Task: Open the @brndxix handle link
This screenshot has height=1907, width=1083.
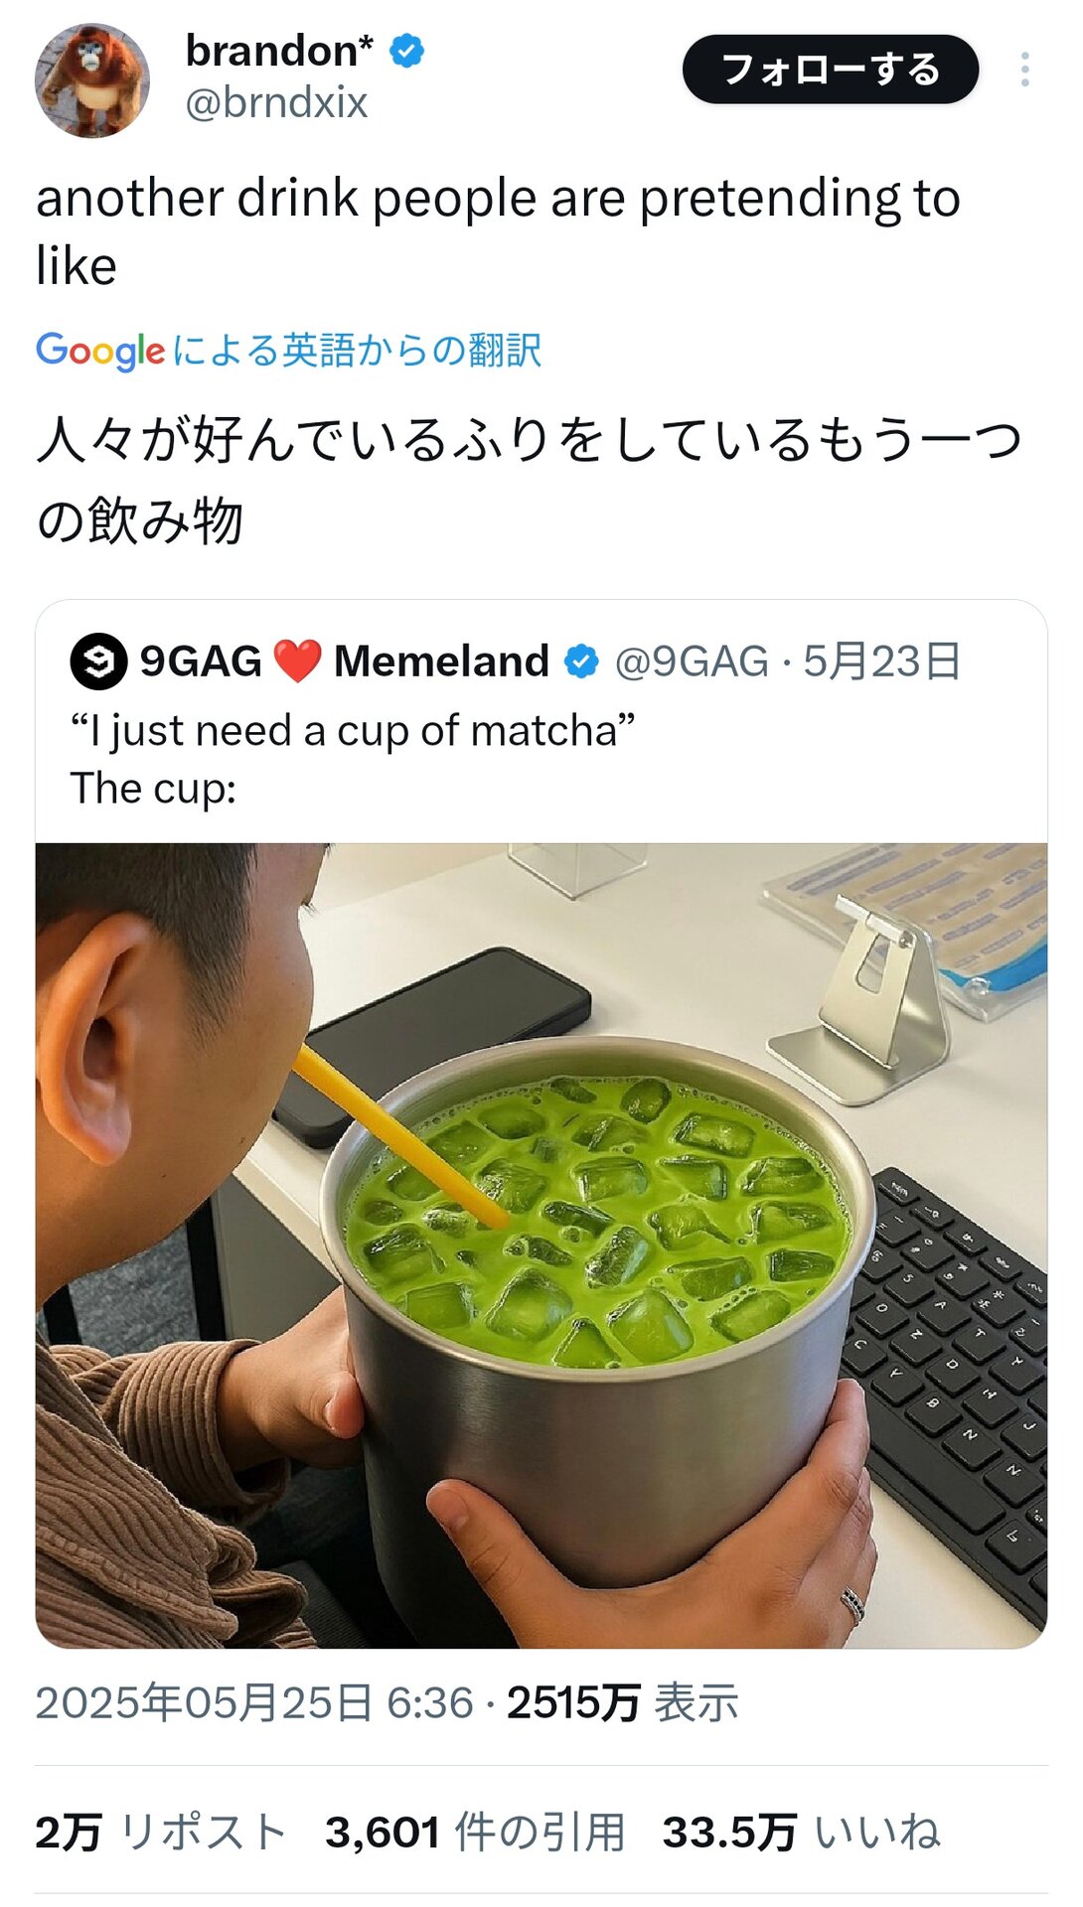Action: [276, 103]
